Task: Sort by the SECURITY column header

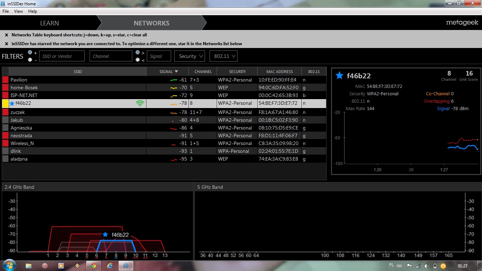Action: click(237, 72)
